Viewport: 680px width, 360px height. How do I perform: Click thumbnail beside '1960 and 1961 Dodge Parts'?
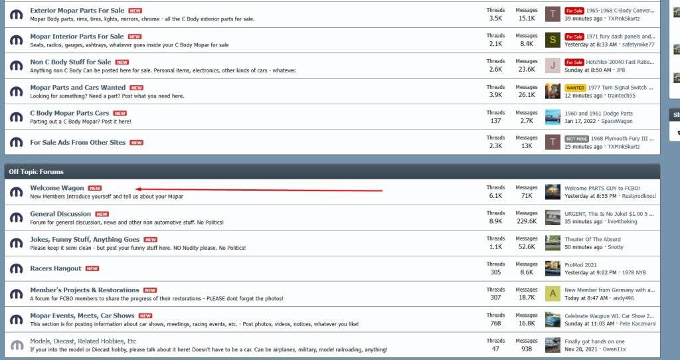coord(552,117)
